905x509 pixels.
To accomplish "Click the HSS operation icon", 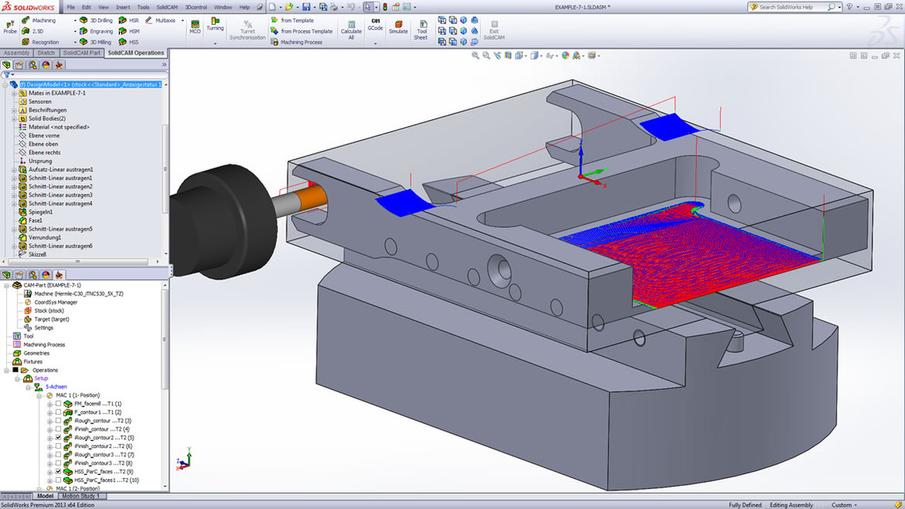I will coord(122,42).
